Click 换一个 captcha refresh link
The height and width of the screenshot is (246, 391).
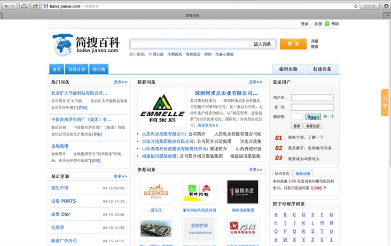(329, 116)
